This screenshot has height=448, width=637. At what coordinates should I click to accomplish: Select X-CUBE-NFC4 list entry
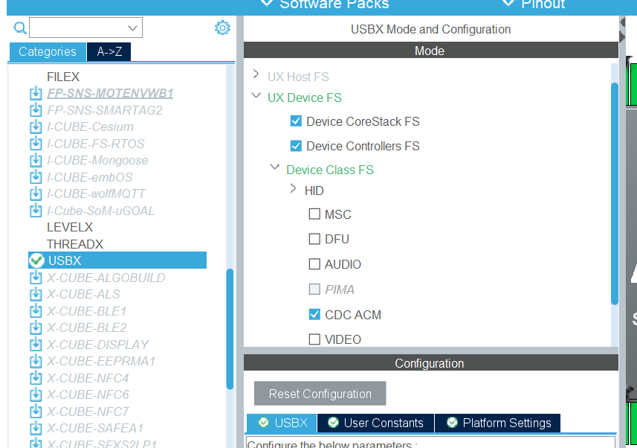point(88,378)
